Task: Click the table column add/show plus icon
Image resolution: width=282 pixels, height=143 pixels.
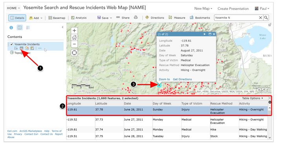Action: pos(269,102)
